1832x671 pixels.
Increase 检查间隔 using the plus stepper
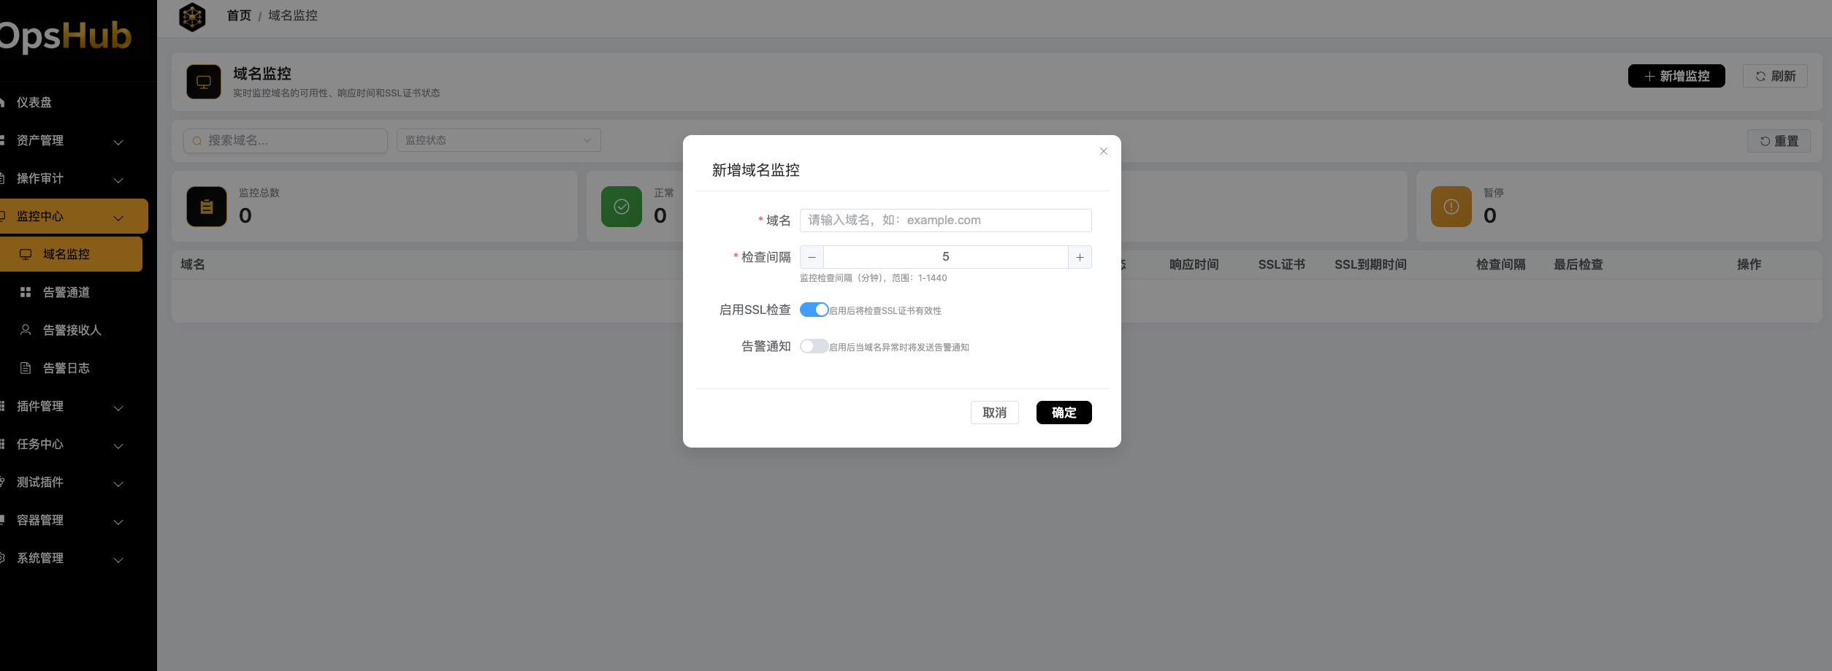pyautogui.click(x=1080, y=257)
